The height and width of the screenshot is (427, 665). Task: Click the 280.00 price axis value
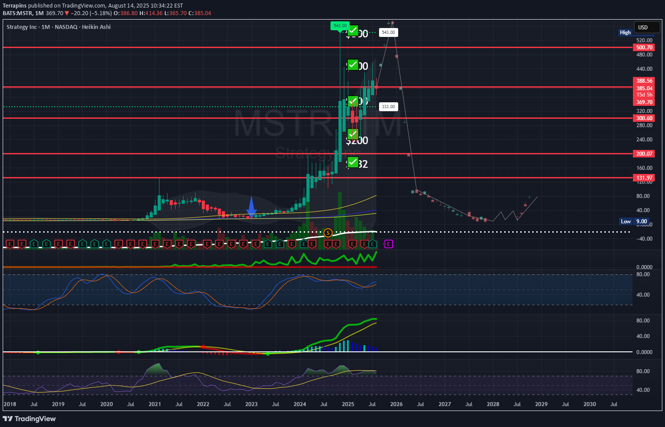coord(645,125)
